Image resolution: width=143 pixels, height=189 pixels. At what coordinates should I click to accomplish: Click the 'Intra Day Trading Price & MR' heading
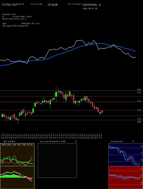click(x=53, y=141)
